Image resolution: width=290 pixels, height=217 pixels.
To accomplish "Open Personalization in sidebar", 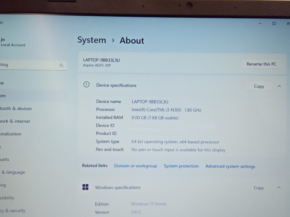I will 11,134.
